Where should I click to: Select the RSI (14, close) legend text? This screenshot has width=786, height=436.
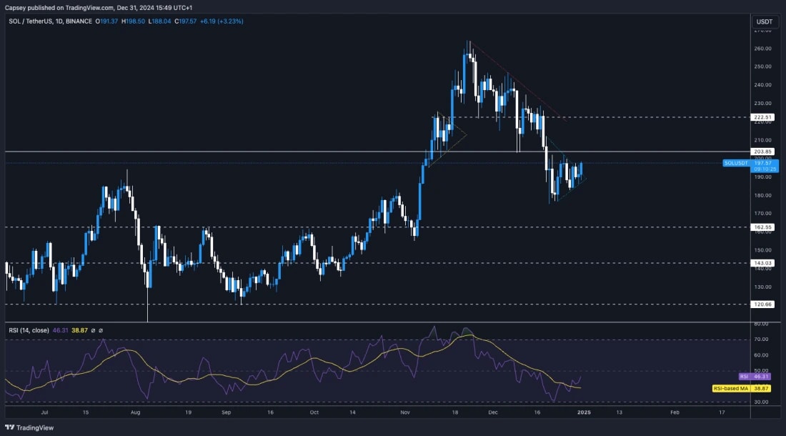pyautogui.click(x=29, y=330)
